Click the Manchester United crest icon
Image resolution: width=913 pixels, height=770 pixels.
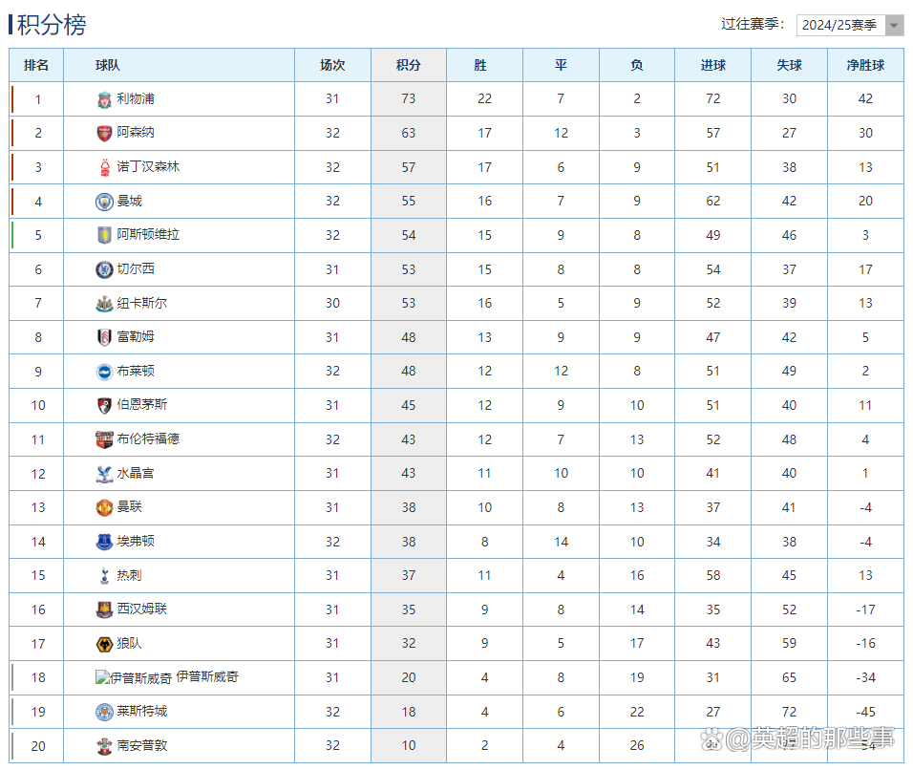(x=104, y=507)
